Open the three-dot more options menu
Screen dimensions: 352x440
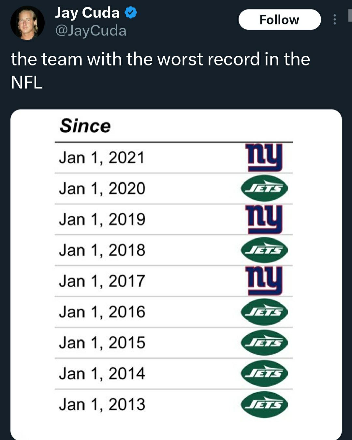(334, 20)
